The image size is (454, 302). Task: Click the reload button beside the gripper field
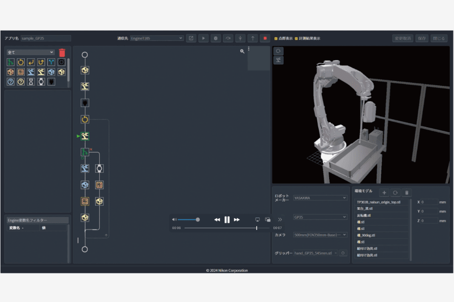pyautogui.click(x=343, y=253)
